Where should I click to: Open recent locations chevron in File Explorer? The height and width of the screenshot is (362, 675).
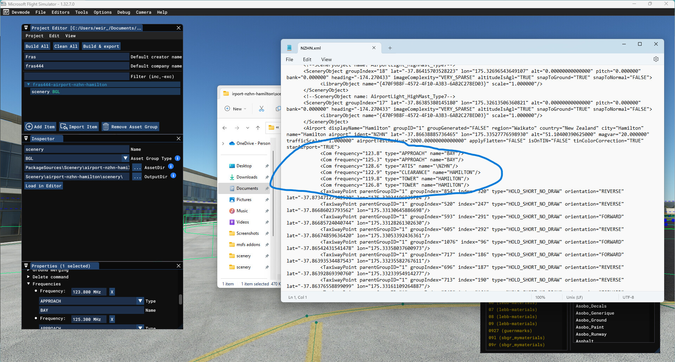coord(248,128)
